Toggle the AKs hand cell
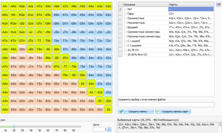The image size is (222, 133). pos(13,6)
